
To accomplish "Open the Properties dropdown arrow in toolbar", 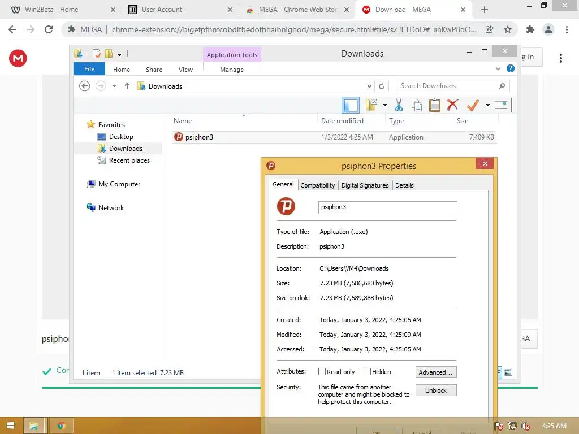I will click(487, 105).
